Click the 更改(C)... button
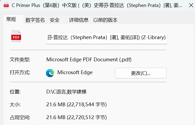Screen dimensions: 195x125 tap(141, 73)
